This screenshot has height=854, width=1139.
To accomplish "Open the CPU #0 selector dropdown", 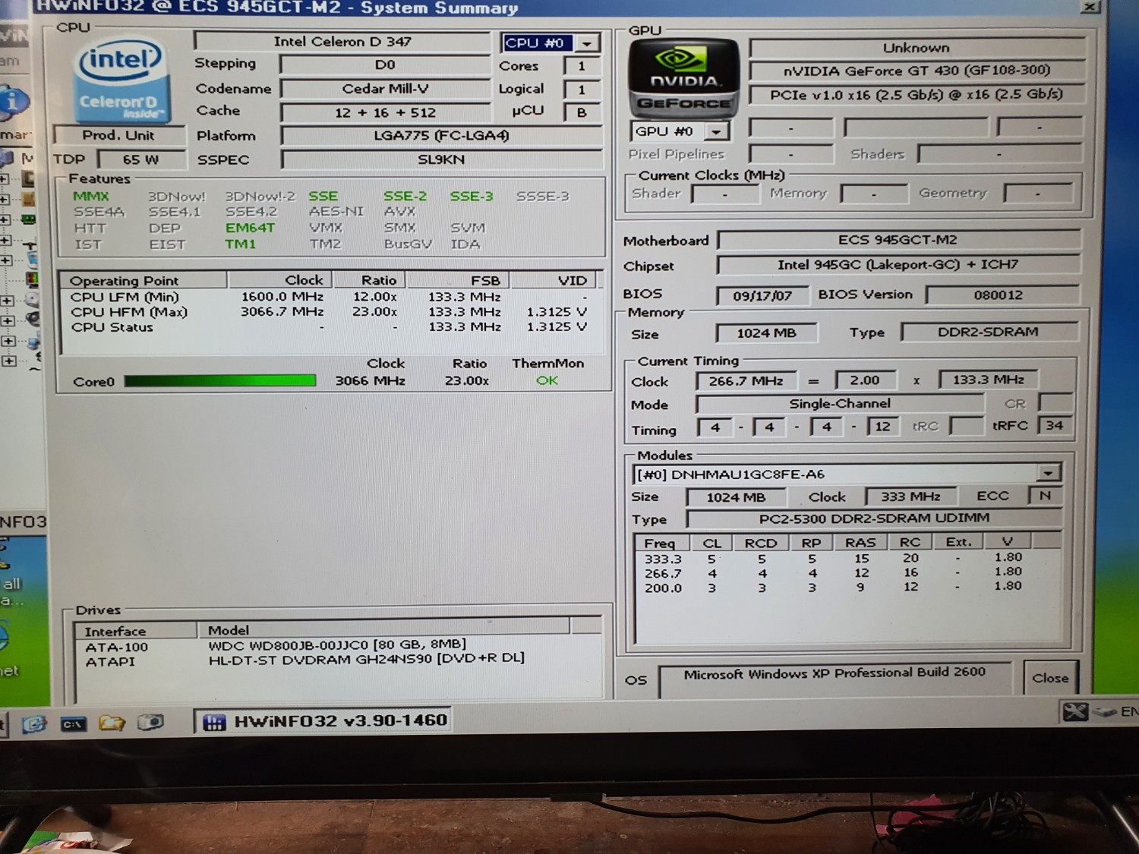I will click(x=587, y=43).
